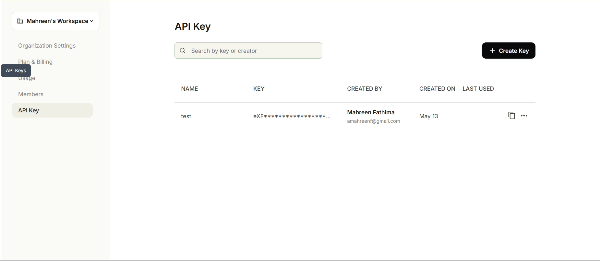Click the CREATED ON column header
This screenshot has height=261, width=600.
[437, 89]
